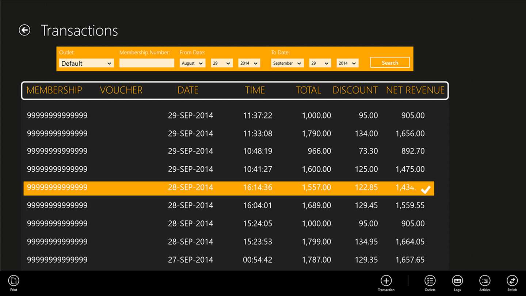This screenshot has height=296, width=526.
Task: Select the transaction at 10:41:27
Action: click(229, 170)
